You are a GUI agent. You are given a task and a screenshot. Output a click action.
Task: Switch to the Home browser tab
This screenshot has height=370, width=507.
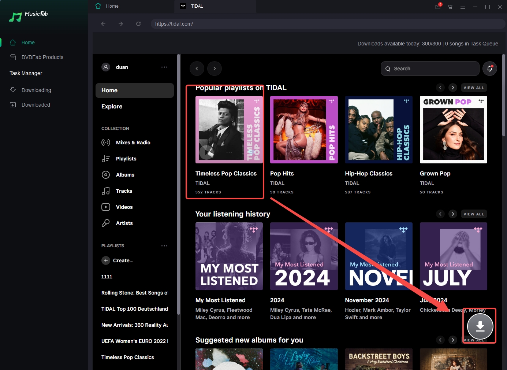(112, 6)
